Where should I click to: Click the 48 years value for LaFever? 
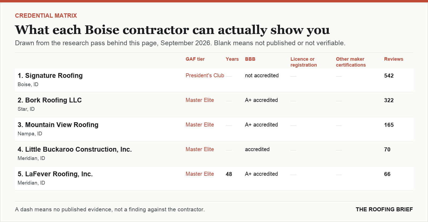[x=229, y=174]
